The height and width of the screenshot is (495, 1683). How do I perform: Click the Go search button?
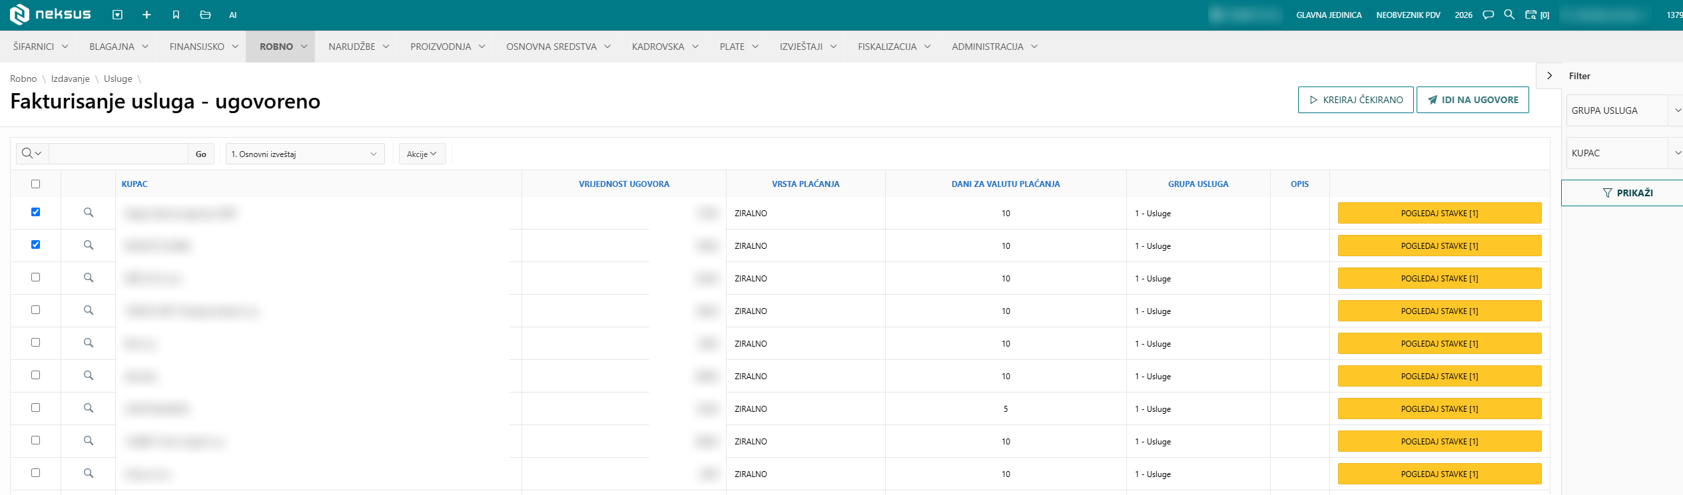[200, 154]
